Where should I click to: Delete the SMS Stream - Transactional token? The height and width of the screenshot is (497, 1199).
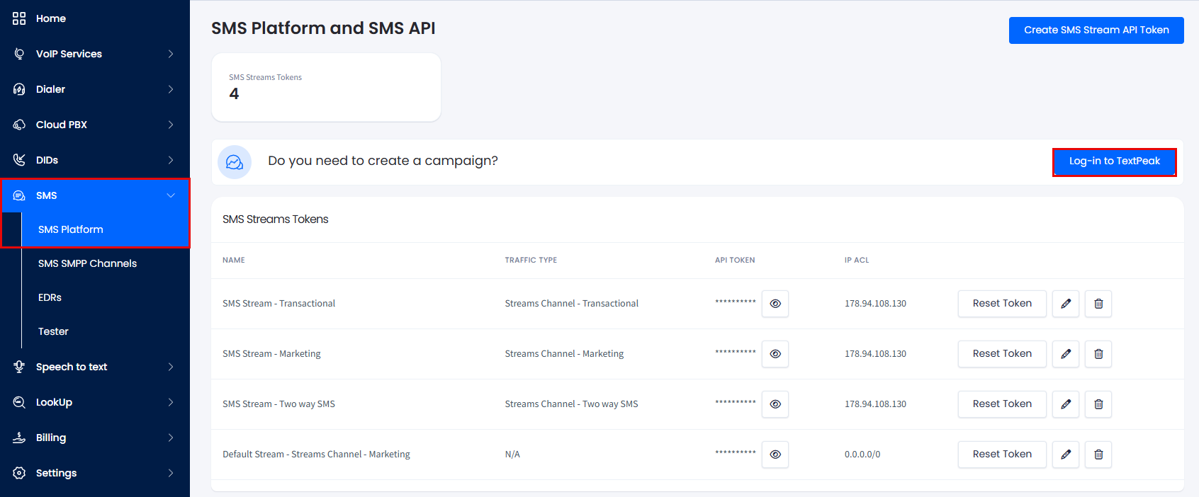tap(1098, 304)
